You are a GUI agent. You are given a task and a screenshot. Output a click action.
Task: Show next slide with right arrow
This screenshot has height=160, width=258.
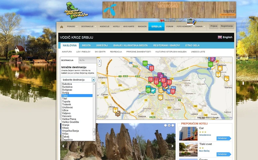[172, 146]
